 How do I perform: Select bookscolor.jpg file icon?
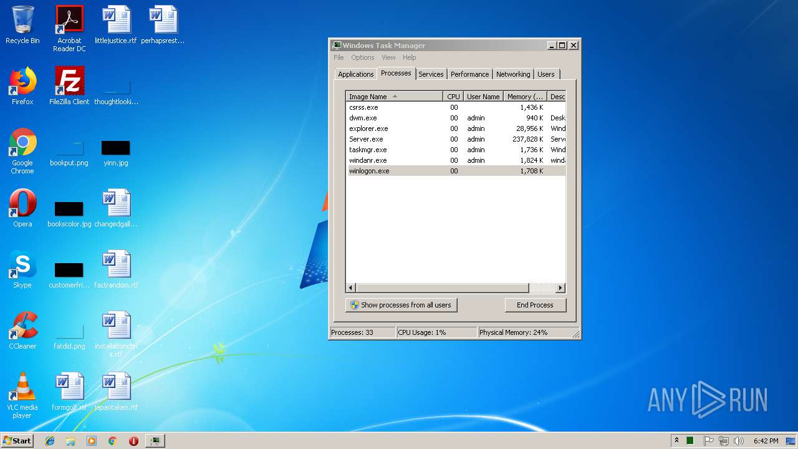69,213
